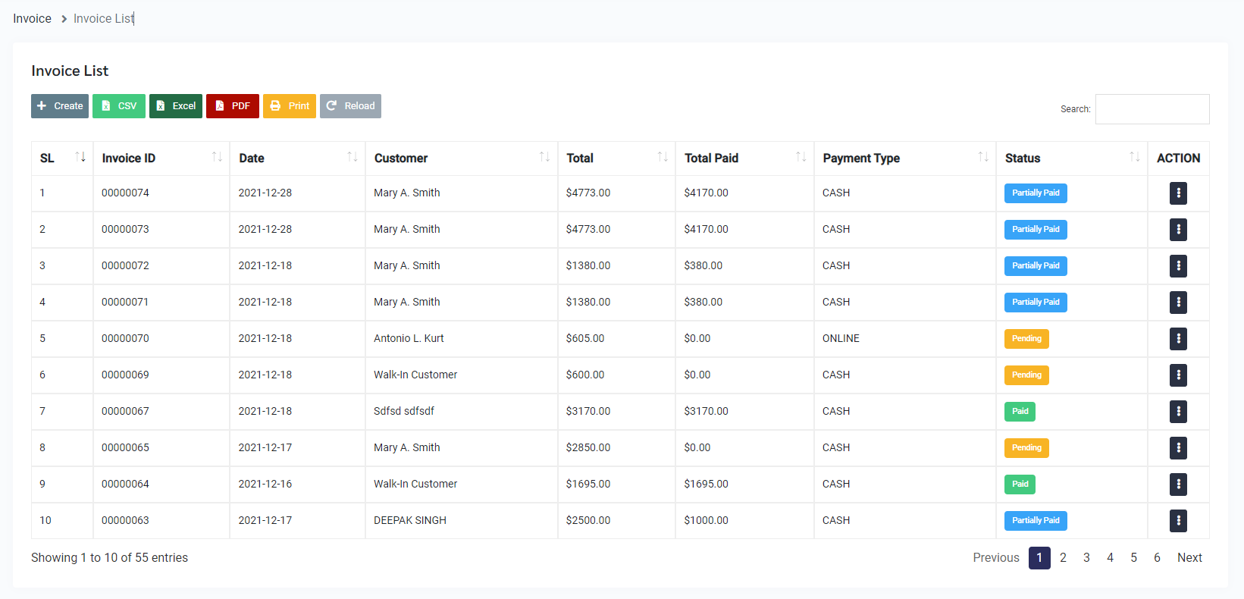The width and height of the screenshot is (1244, 599).
Task: Open action menu for invoice 00000067
Action: click(1178, 412)
